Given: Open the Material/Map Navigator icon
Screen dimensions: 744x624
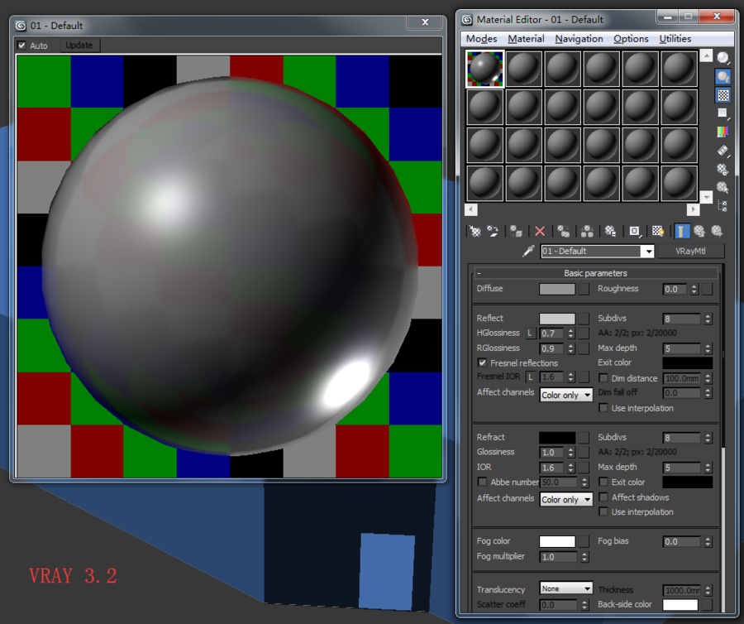Looking at the screenshot, I should [x=723, y=205].
